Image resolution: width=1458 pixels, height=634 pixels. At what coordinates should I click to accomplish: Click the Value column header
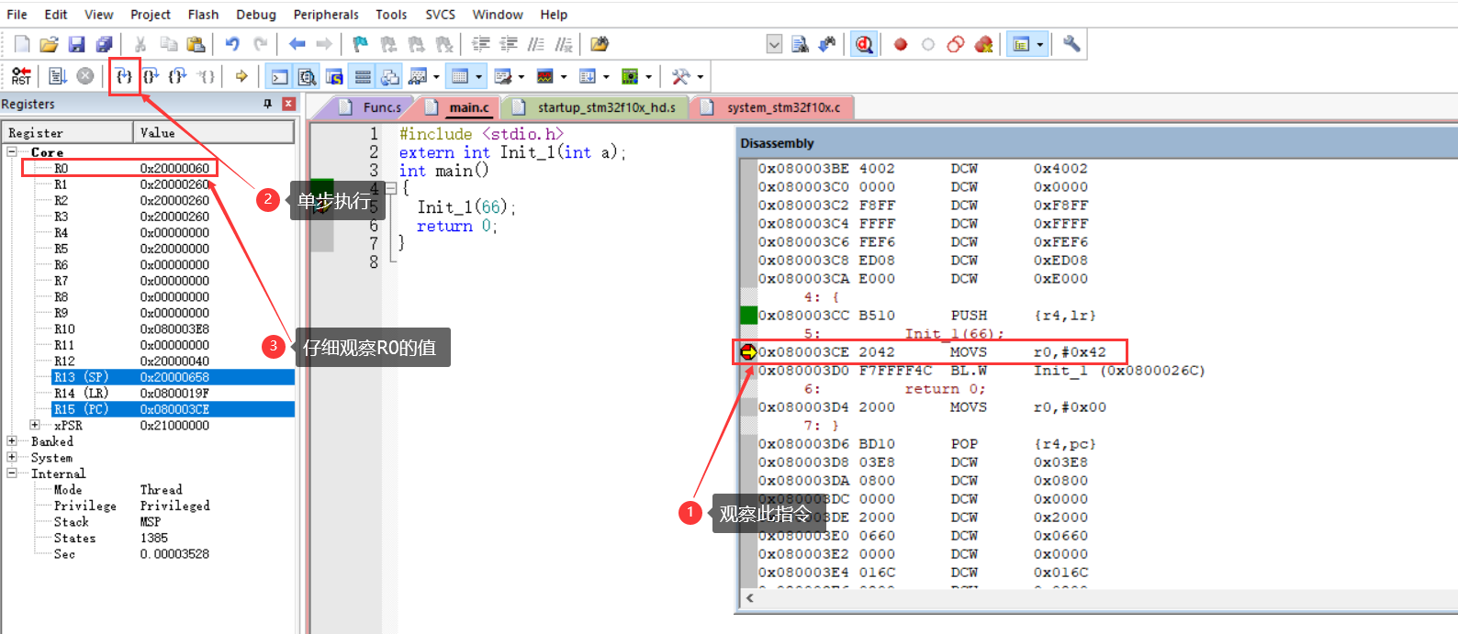click(x=214, y=133)
